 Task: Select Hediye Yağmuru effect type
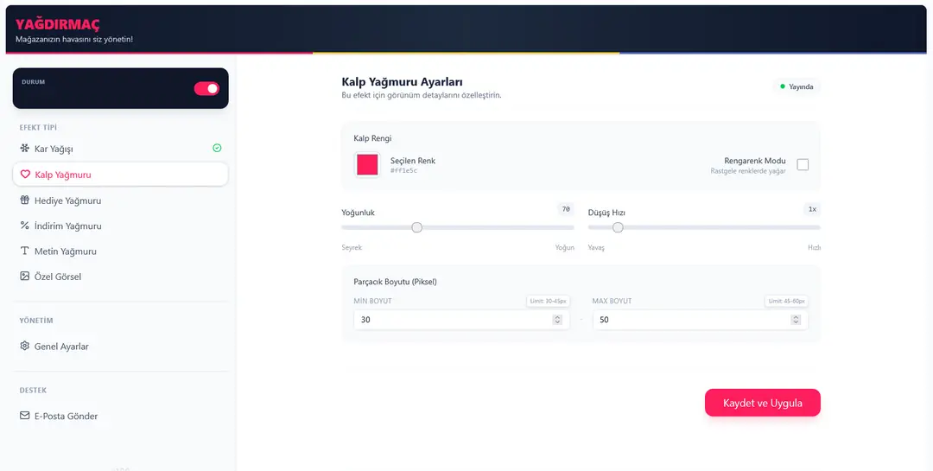(67, 200)
